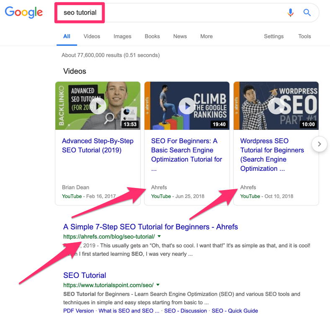Click YouTube source dated Feb 16, 2017
Screen dimensions: 330x314
pos(72,196)
